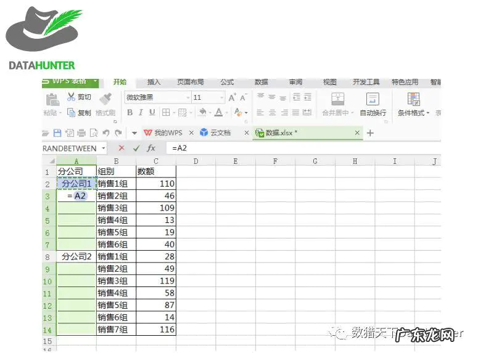Click the print icon in quick toolbar
Viewport: 478px width, 353px height.
click(81, 133)
